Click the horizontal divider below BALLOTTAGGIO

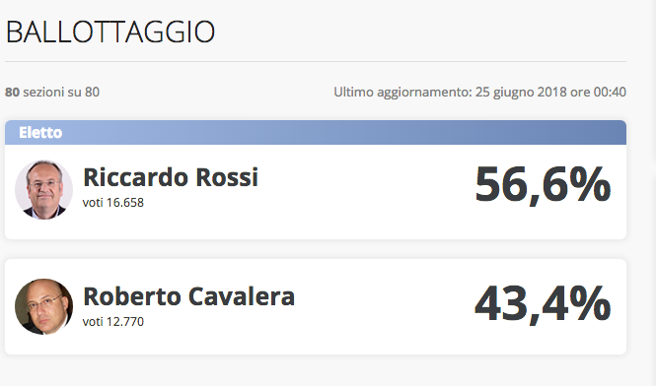[x=316, y=61]
